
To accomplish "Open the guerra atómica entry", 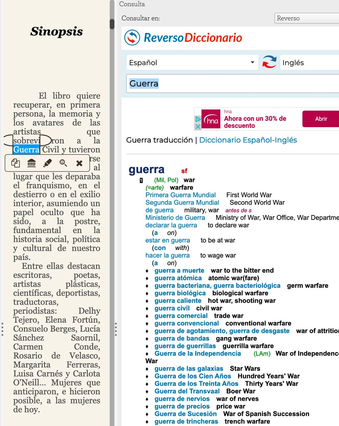I will 178,278.
